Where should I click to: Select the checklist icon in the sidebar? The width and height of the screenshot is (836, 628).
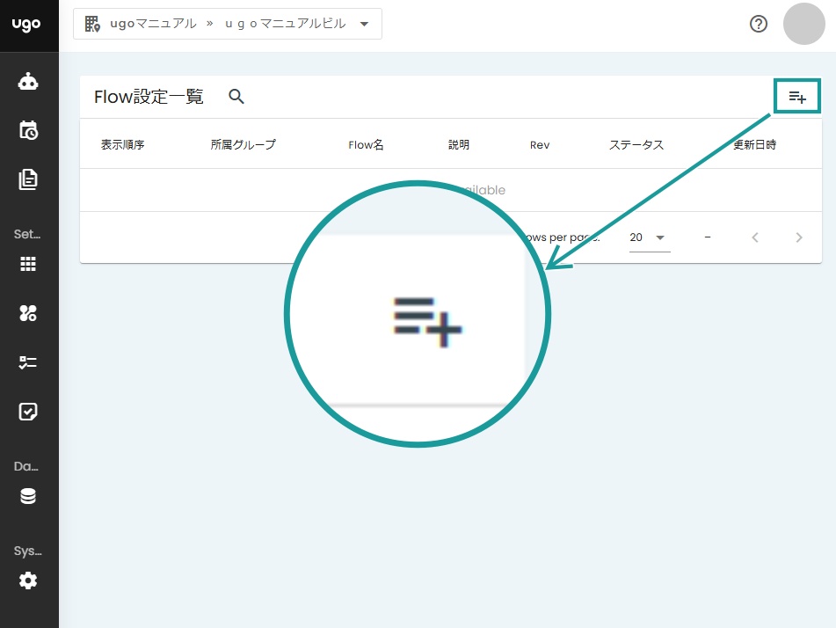pos(29,361)
